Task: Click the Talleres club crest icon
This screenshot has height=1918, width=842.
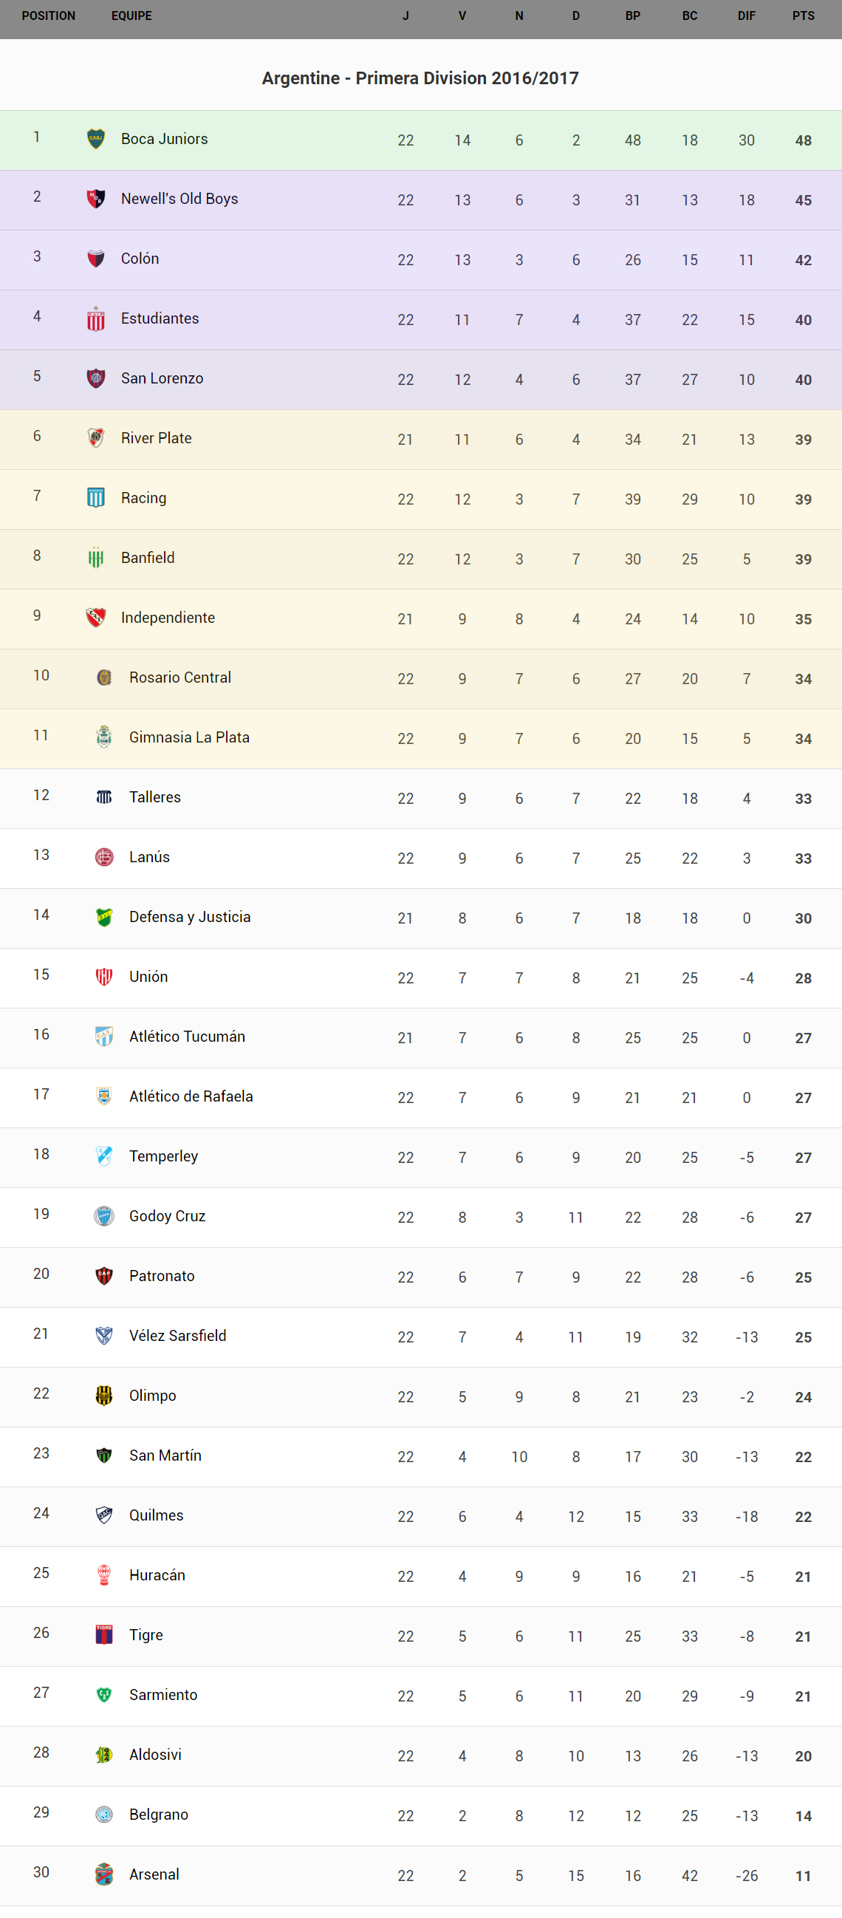Action: point(104,796)
